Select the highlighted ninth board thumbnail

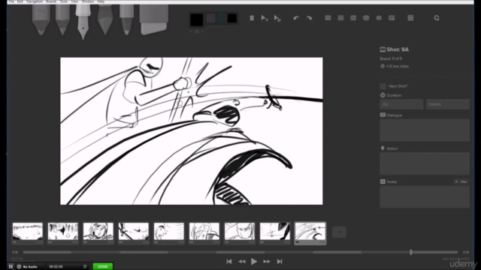click(310, 233)
